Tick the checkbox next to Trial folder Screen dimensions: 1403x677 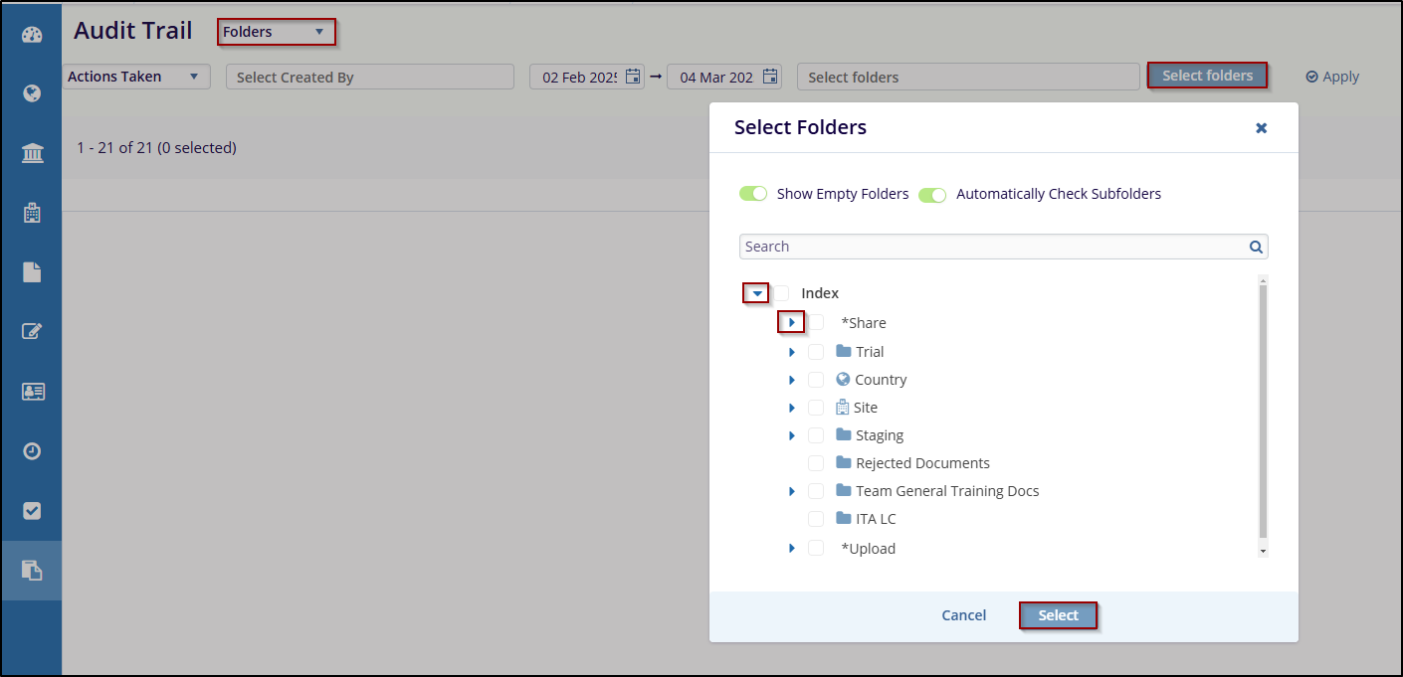pos(816,352)
